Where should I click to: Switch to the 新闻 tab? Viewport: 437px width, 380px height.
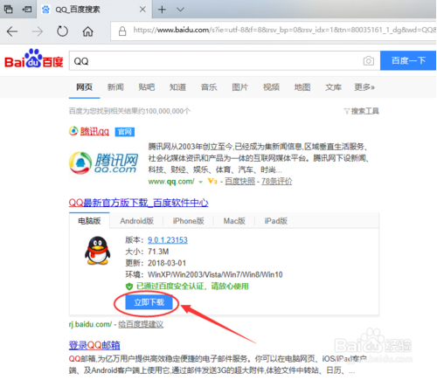(115, 87)
